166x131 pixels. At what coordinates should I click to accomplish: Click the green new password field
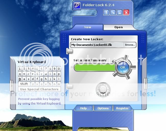point(94,68)
